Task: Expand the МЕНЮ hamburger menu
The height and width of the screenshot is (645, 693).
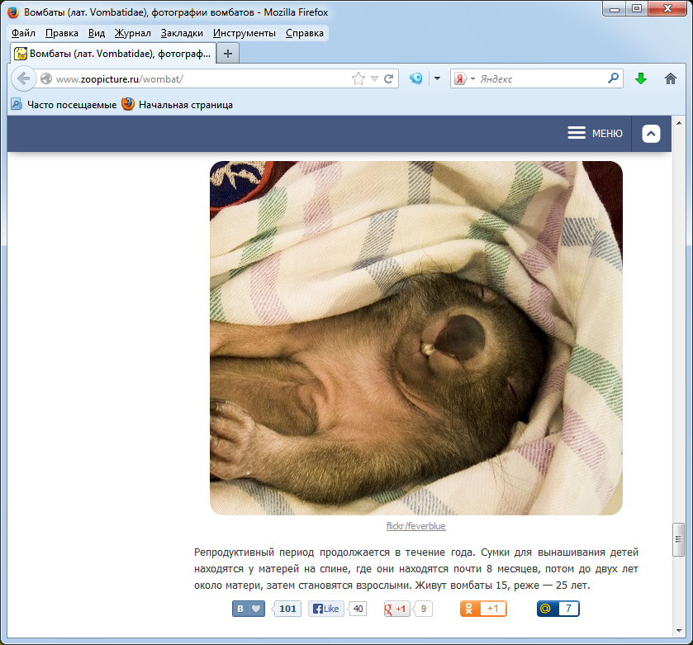Action: coord(596,134)
